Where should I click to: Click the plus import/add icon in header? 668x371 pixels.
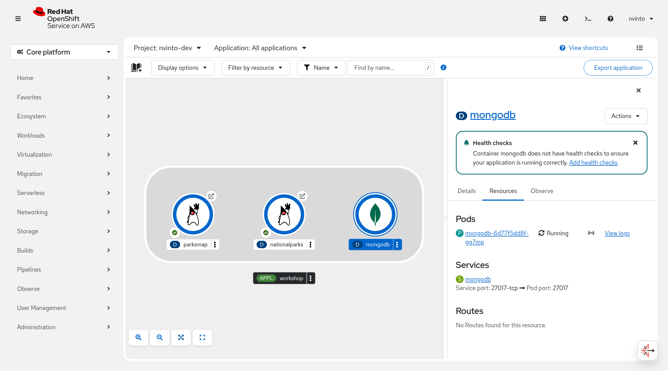[565, 19]
